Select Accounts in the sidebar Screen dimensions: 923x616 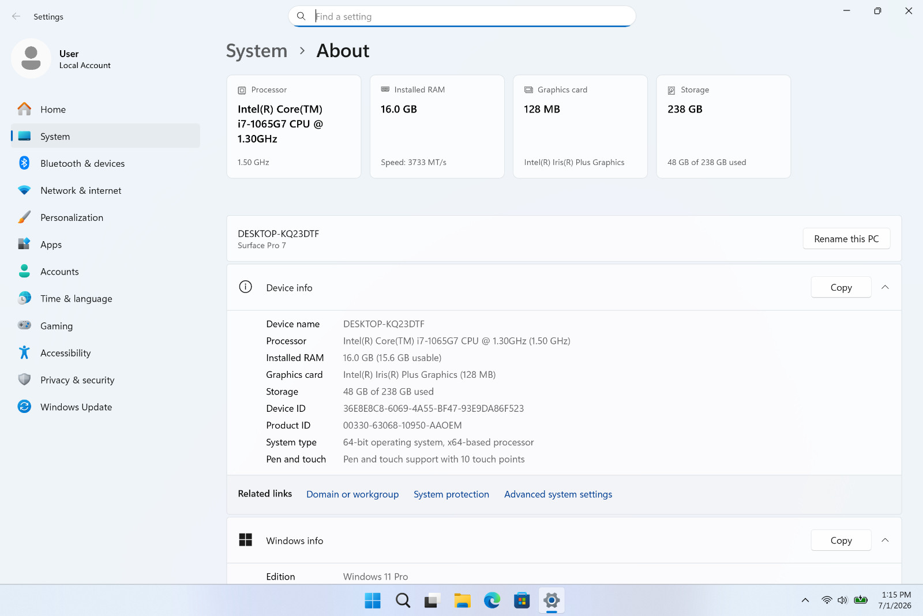coord(105,272)
